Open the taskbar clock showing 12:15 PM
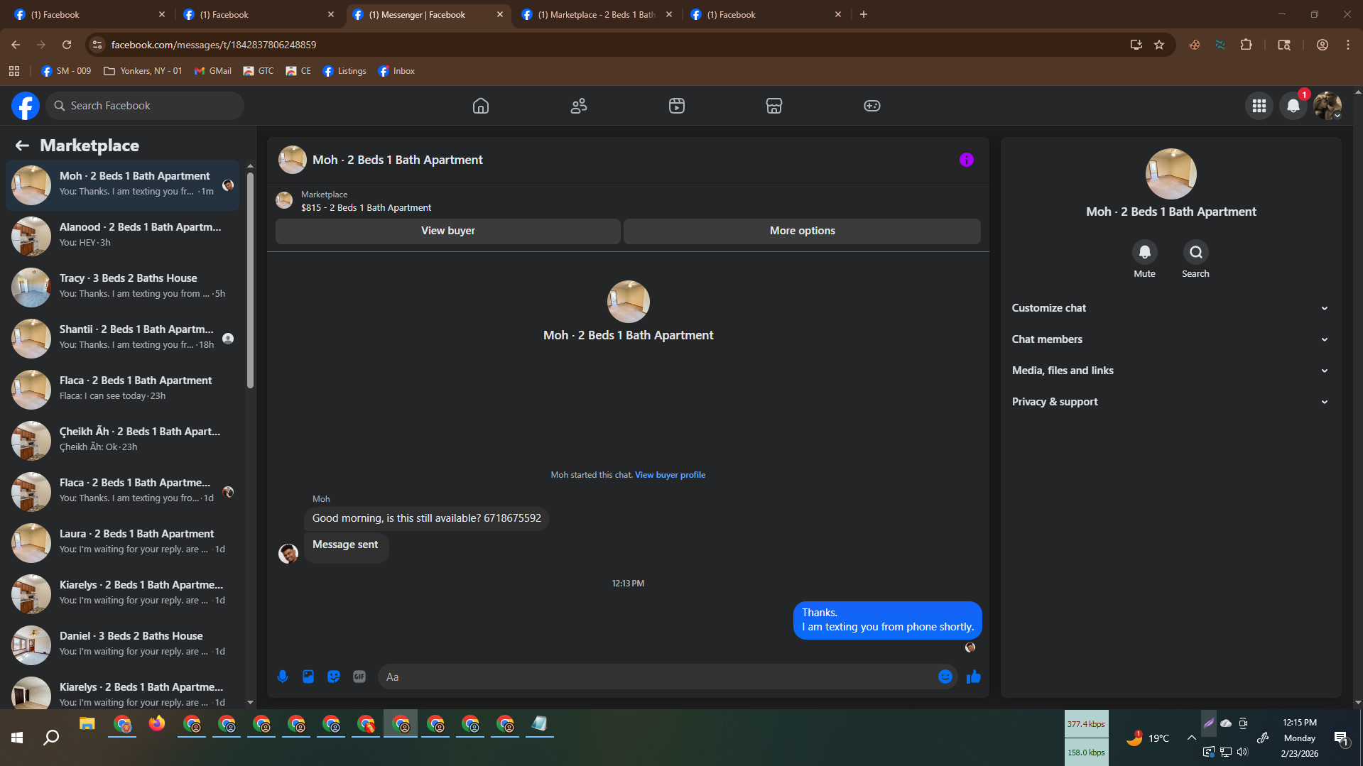 pos(1299,738)
